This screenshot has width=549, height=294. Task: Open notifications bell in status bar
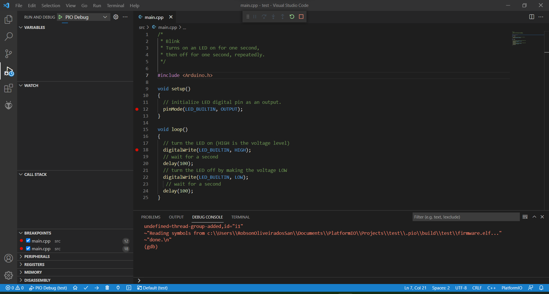click(541, 288)
